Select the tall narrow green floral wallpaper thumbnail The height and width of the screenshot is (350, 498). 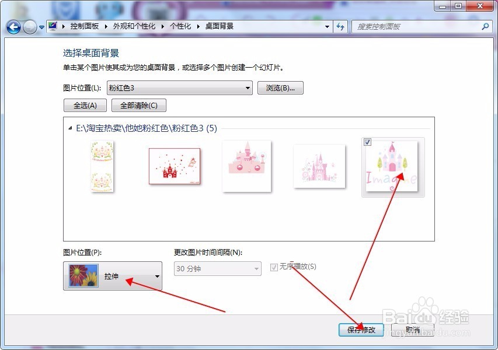click(102, 167)
